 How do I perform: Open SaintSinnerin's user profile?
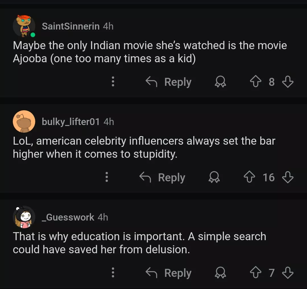click(70, 26)
